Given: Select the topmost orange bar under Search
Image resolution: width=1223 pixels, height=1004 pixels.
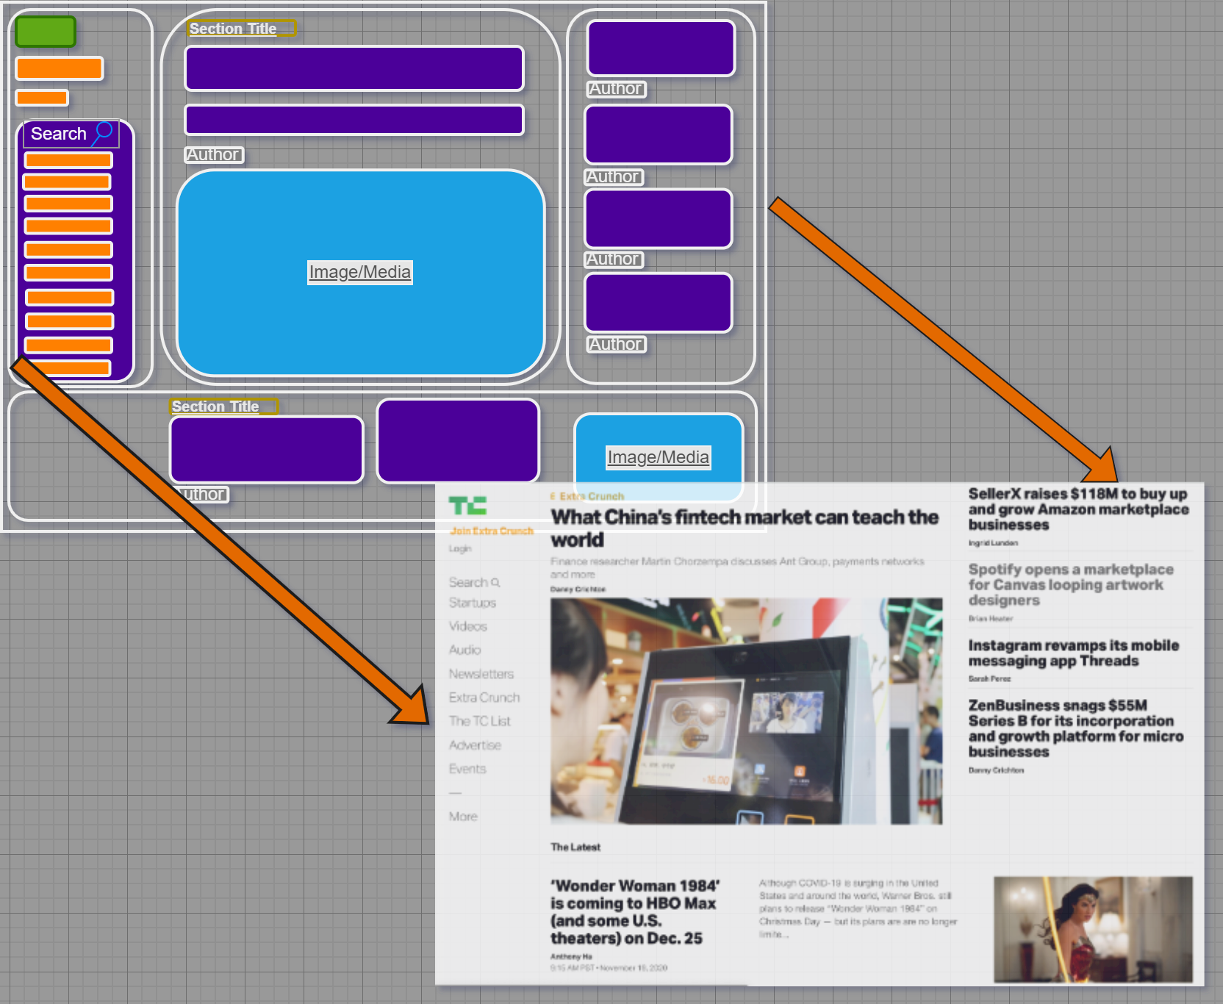Looking at the screenshot, I should [68, 160].
